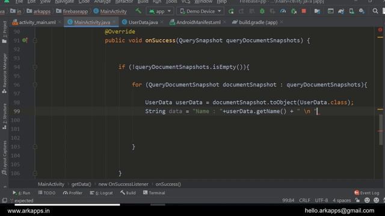Collapse the onSuccess method fold at line 91
385x216 pixels.
(35, 40)
